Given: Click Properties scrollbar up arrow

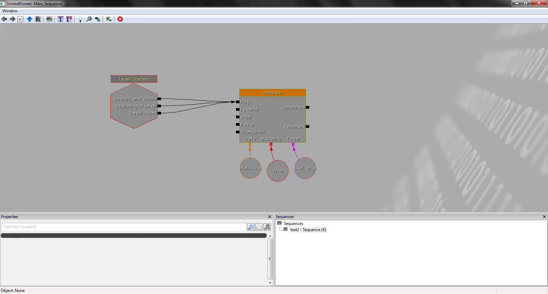Looking at the screenshot, I should pos(270,236).
